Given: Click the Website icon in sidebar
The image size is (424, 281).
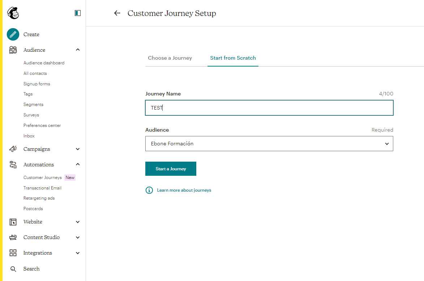Looking at the screenshot, I should click(13, 222).
